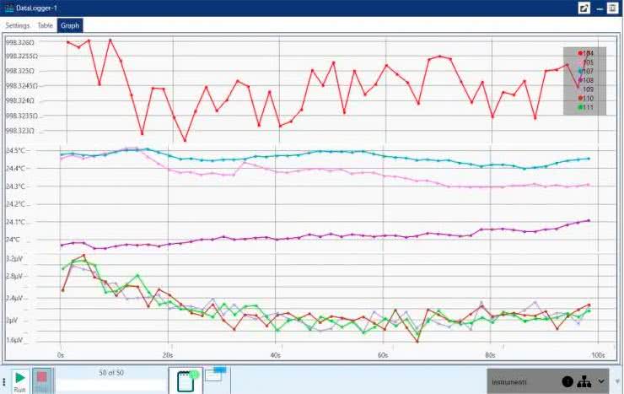Screen dimensions: 624x394
Task: Click green channel 111 legend swatch
Action: [580, 107]
